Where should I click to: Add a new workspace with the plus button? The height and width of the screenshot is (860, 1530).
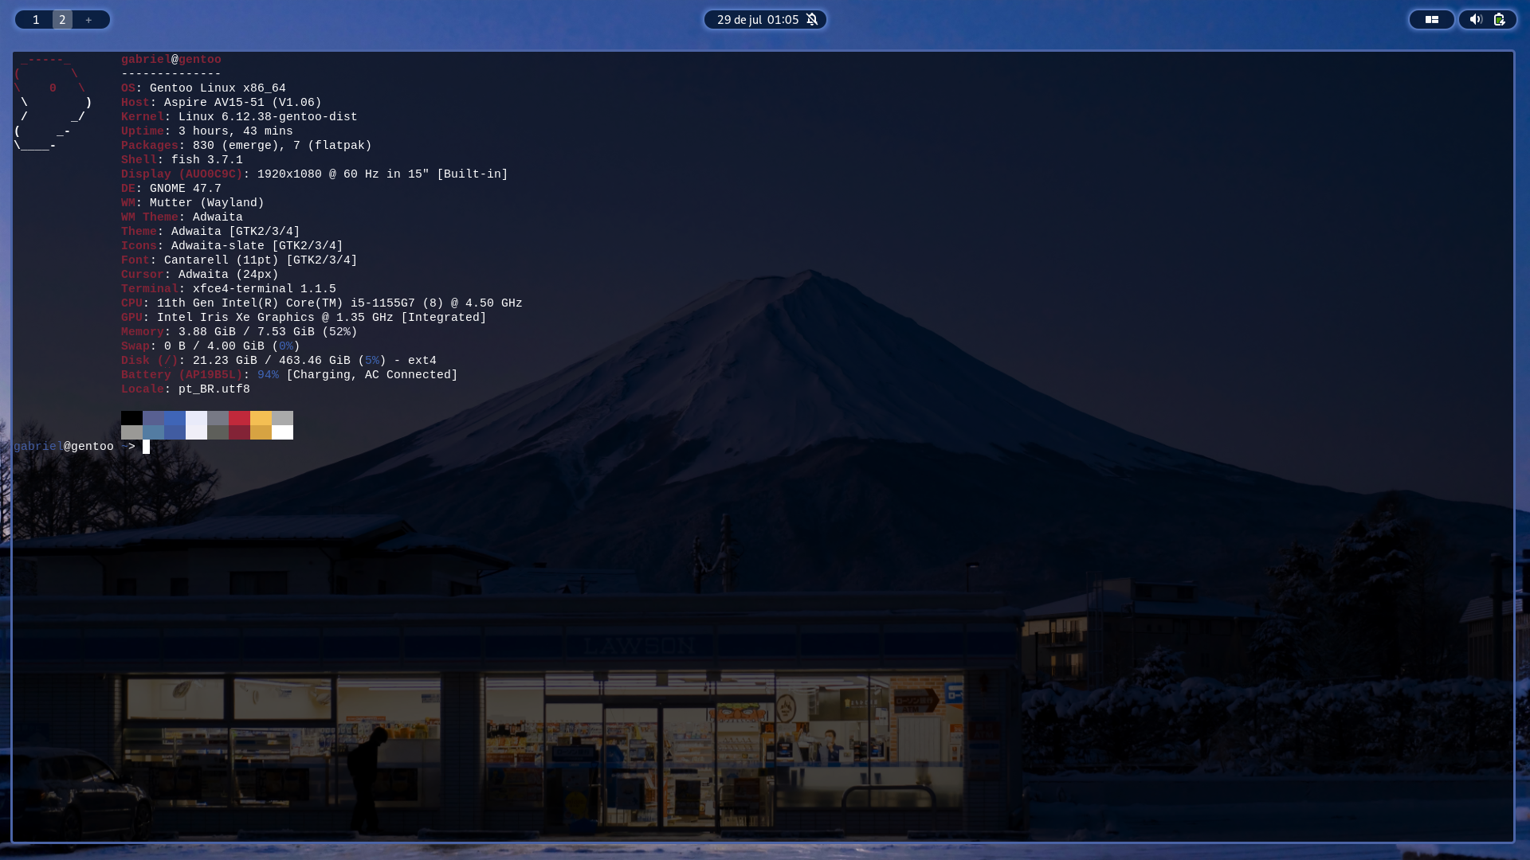[x=88, y=20]
